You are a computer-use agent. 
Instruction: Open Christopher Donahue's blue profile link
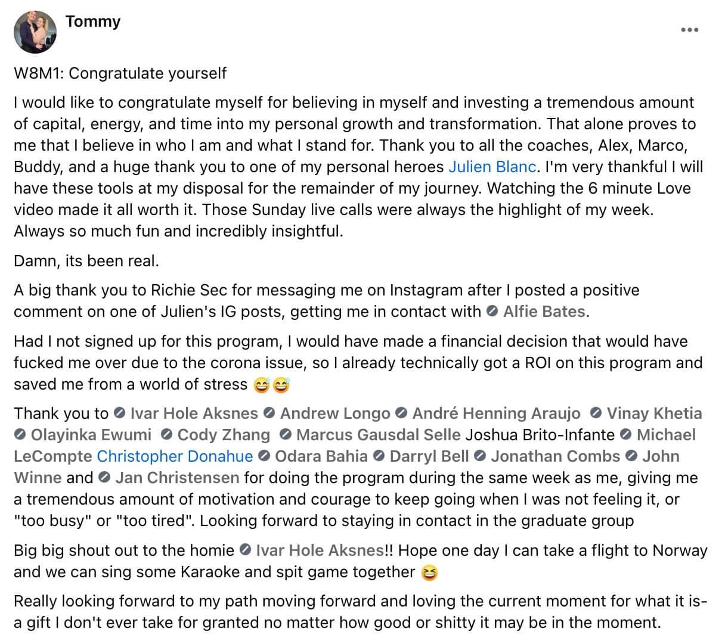pyautogui.click(x=175, y=456)
